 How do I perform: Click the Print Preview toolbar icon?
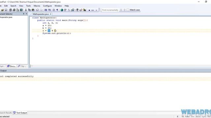tap(17, 10)
